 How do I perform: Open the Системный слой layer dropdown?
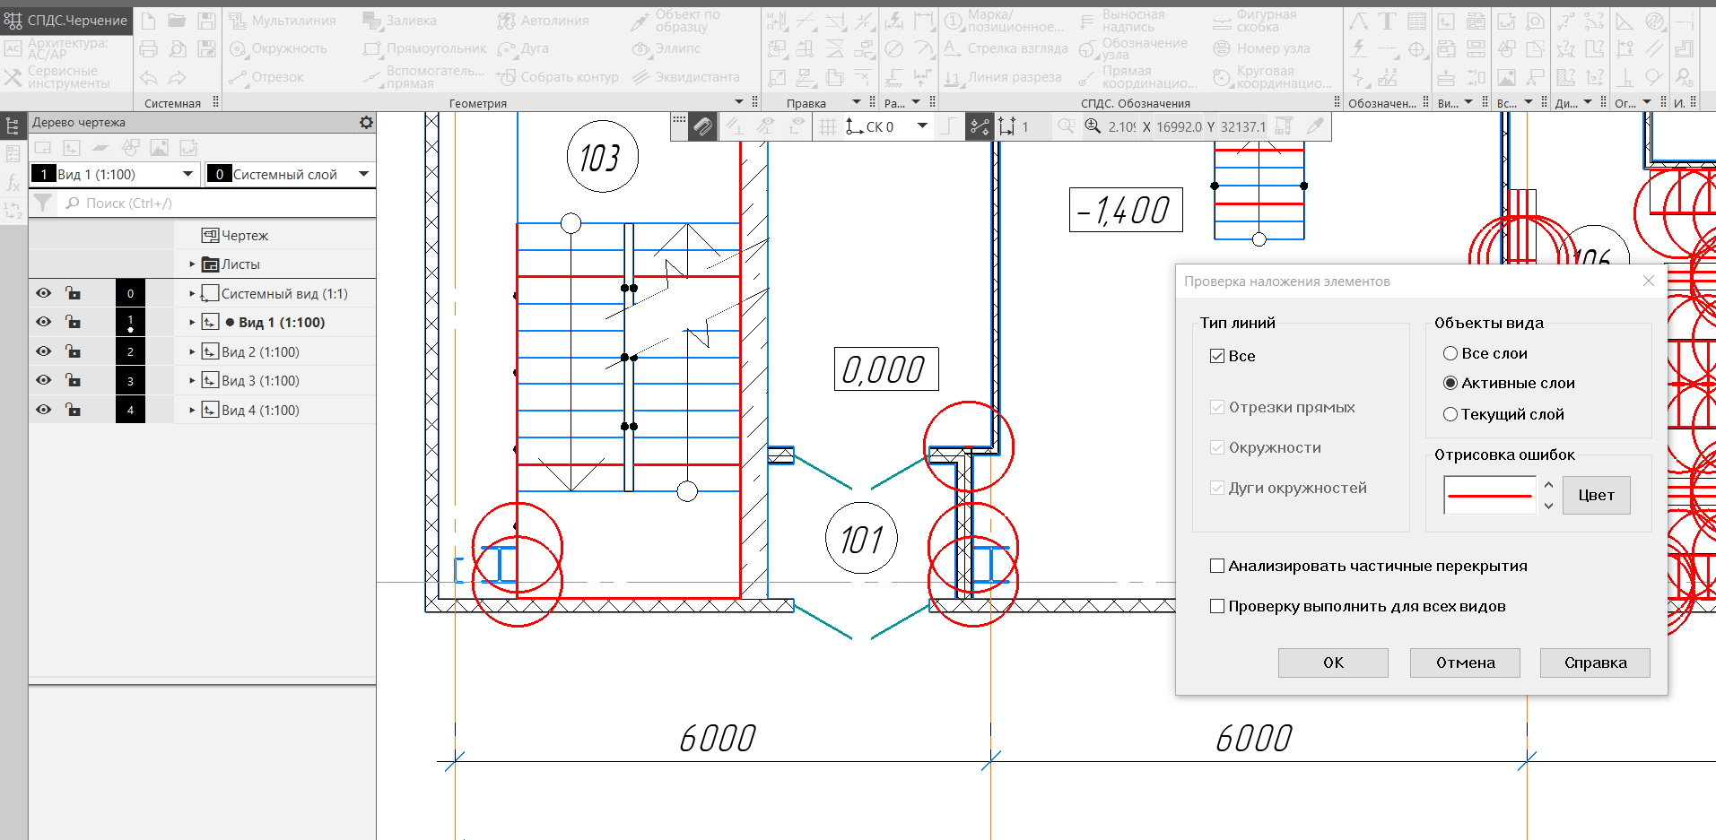click(x=363, y=174)
